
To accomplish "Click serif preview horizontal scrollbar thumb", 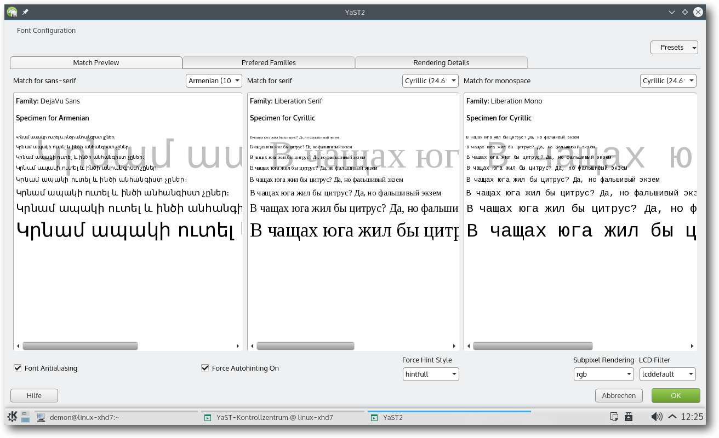I will pyautogui.click(x=305, y=346).
